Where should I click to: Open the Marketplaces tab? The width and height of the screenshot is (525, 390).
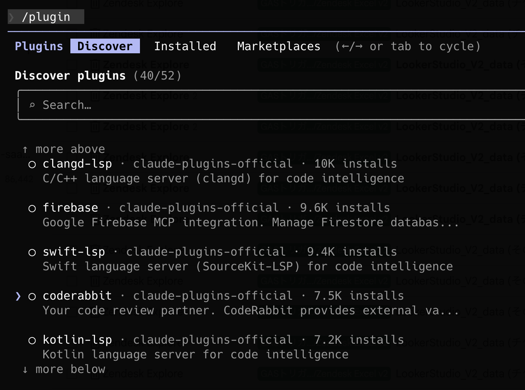click(x=278, y=46)
